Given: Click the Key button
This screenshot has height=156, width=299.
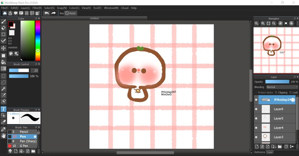Looking at the screenshot, I should pos(62,13).
